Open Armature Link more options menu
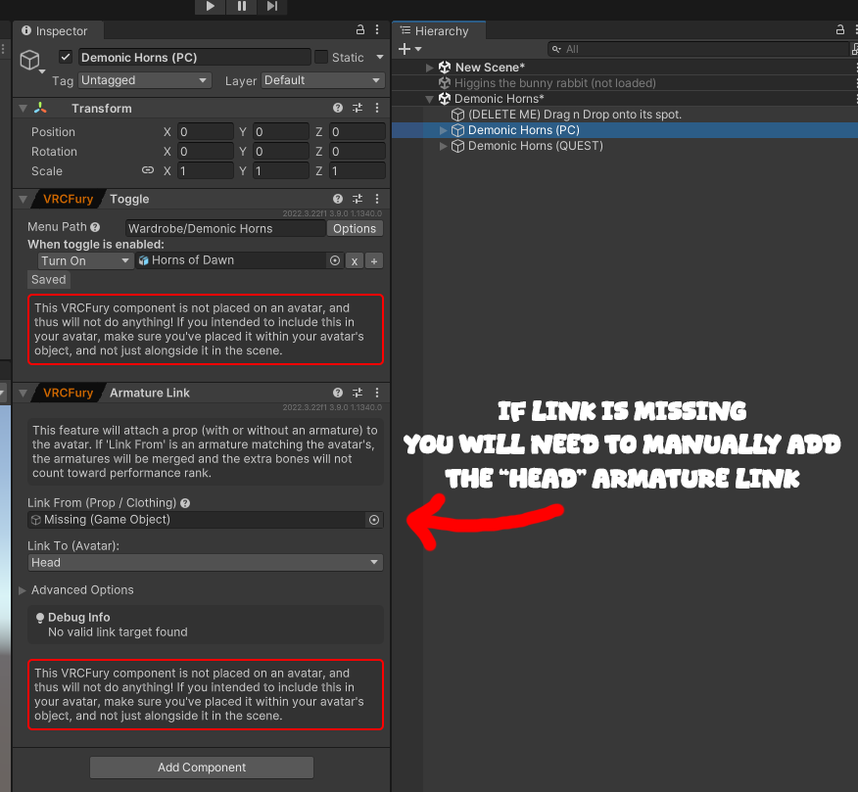 (377, 393)
